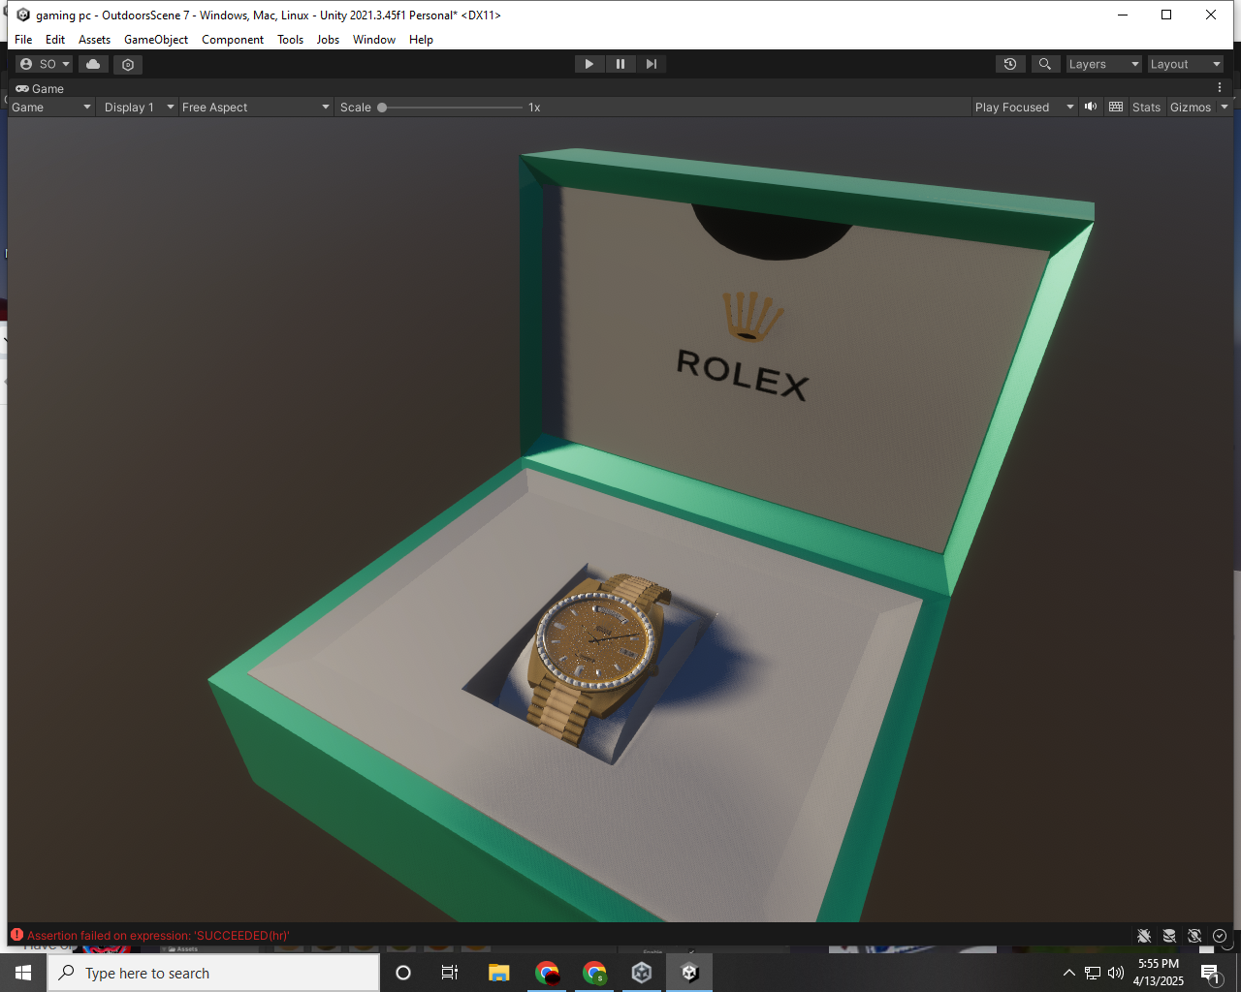
Task: Click the settings gear in the toolbar
Action: tap(127, 63)
